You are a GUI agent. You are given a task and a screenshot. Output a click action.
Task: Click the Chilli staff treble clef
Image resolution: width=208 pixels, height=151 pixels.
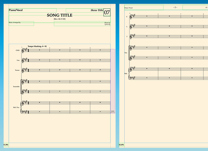coord(23,50)
